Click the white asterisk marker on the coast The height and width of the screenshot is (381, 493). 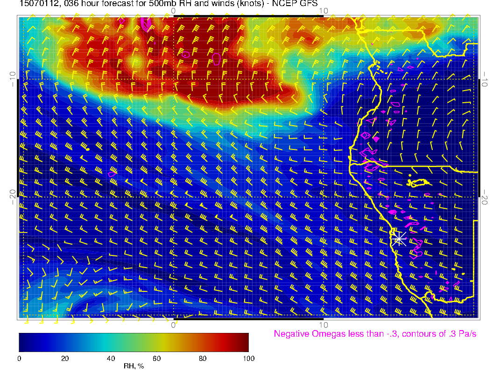[x=399, y=239]
